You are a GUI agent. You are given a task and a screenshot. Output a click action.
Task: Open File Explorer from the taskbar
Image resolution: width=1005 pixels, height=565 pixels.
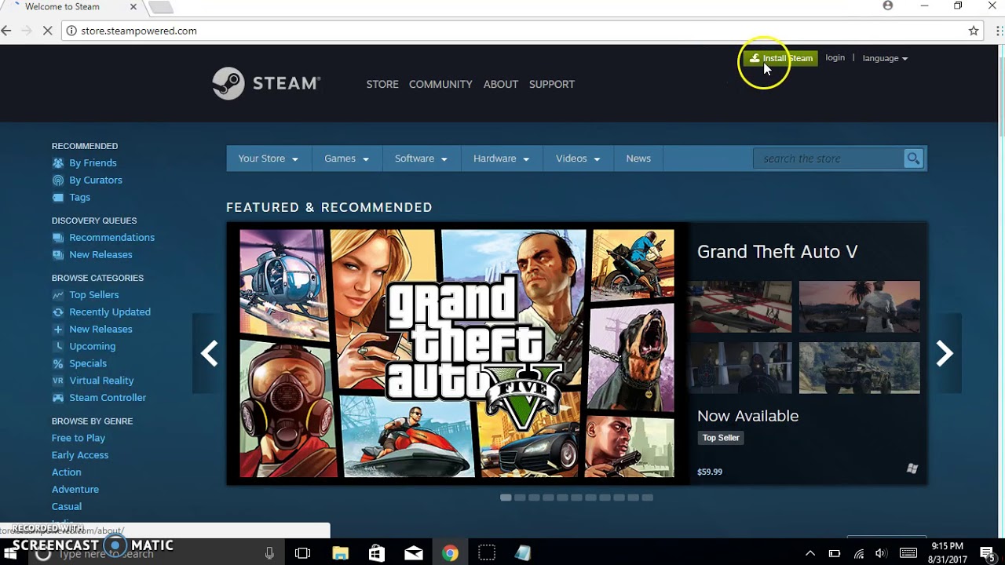click(340, 553)
